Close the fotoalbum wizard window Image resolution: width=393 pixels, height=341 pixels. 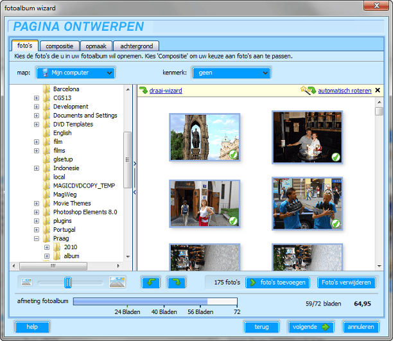click(x=376, y=6)
